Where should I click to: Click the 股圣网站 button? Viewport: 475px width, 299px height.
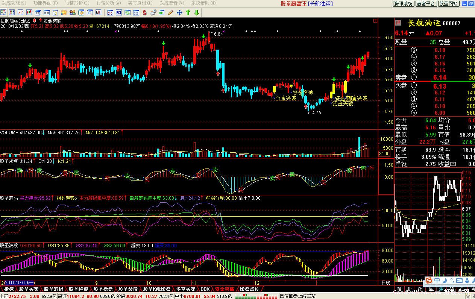point(449,3)
